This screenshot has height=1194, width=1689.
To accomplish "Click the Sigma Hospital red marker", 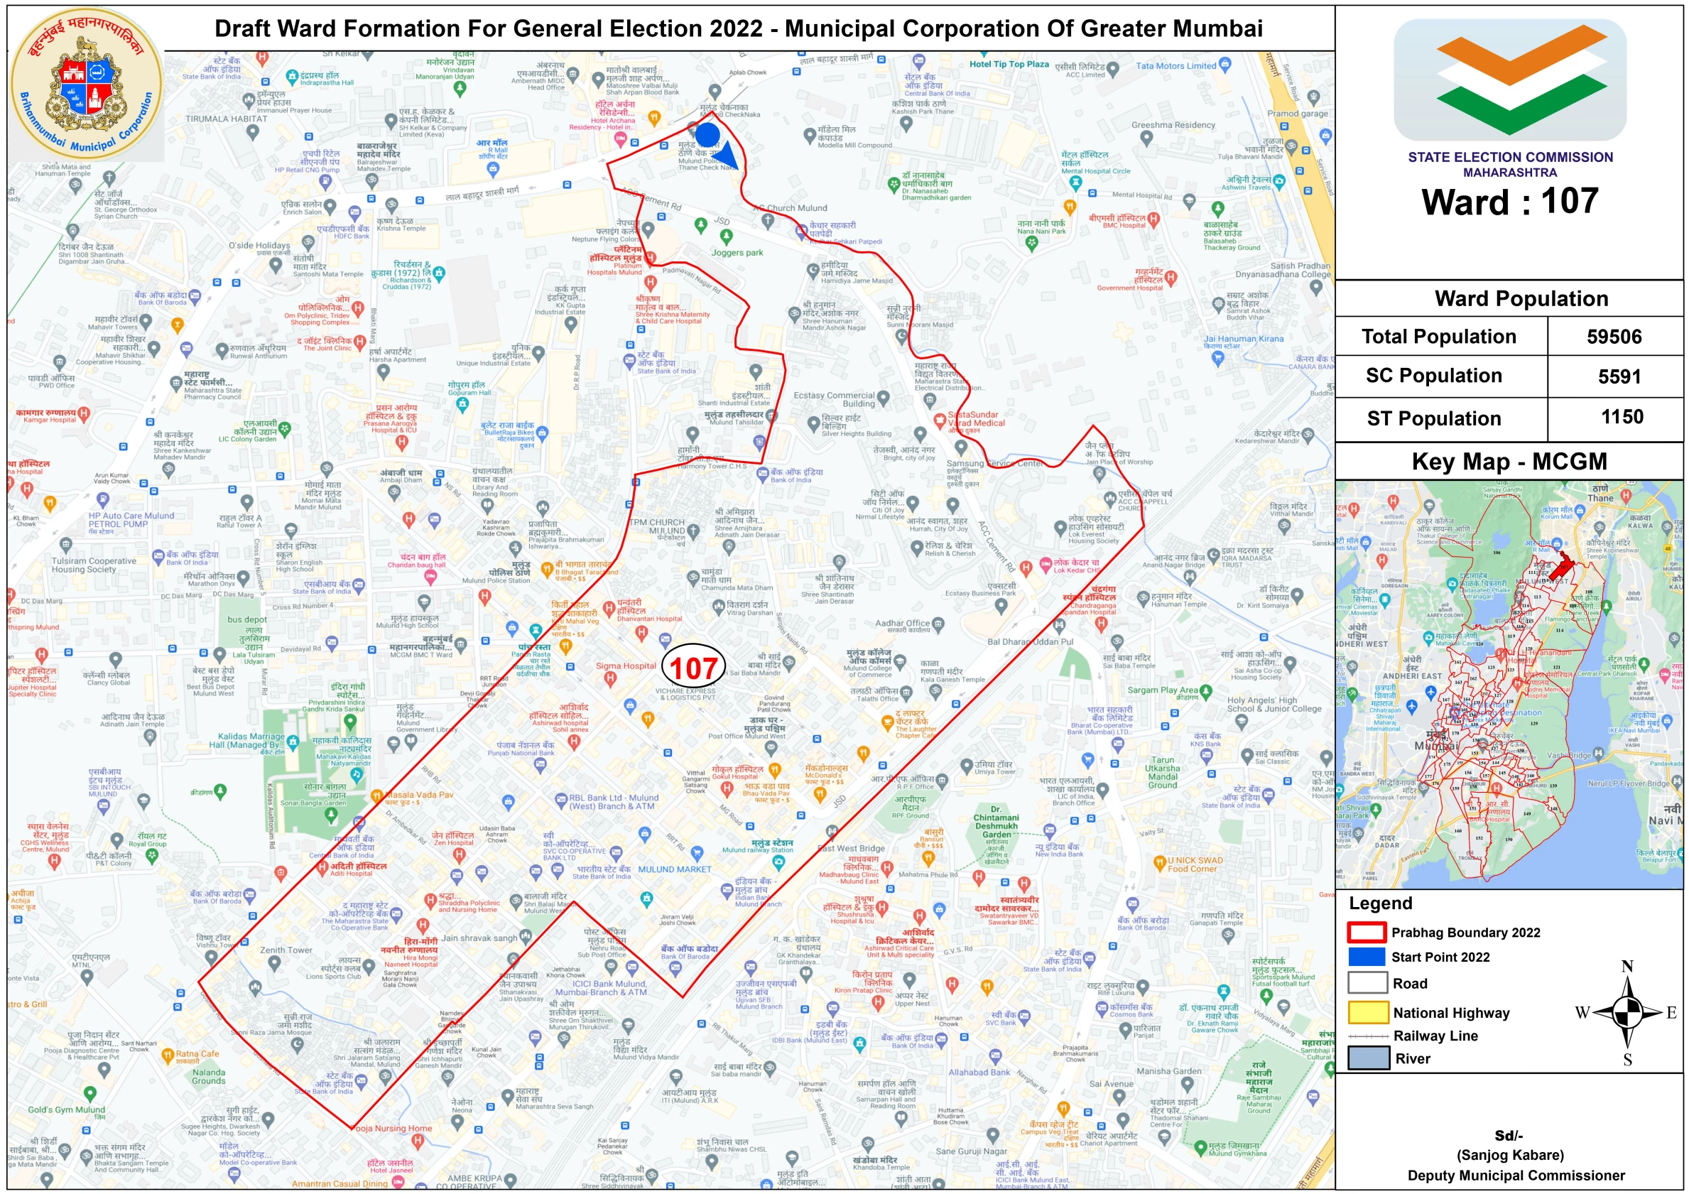I will 610,678.
